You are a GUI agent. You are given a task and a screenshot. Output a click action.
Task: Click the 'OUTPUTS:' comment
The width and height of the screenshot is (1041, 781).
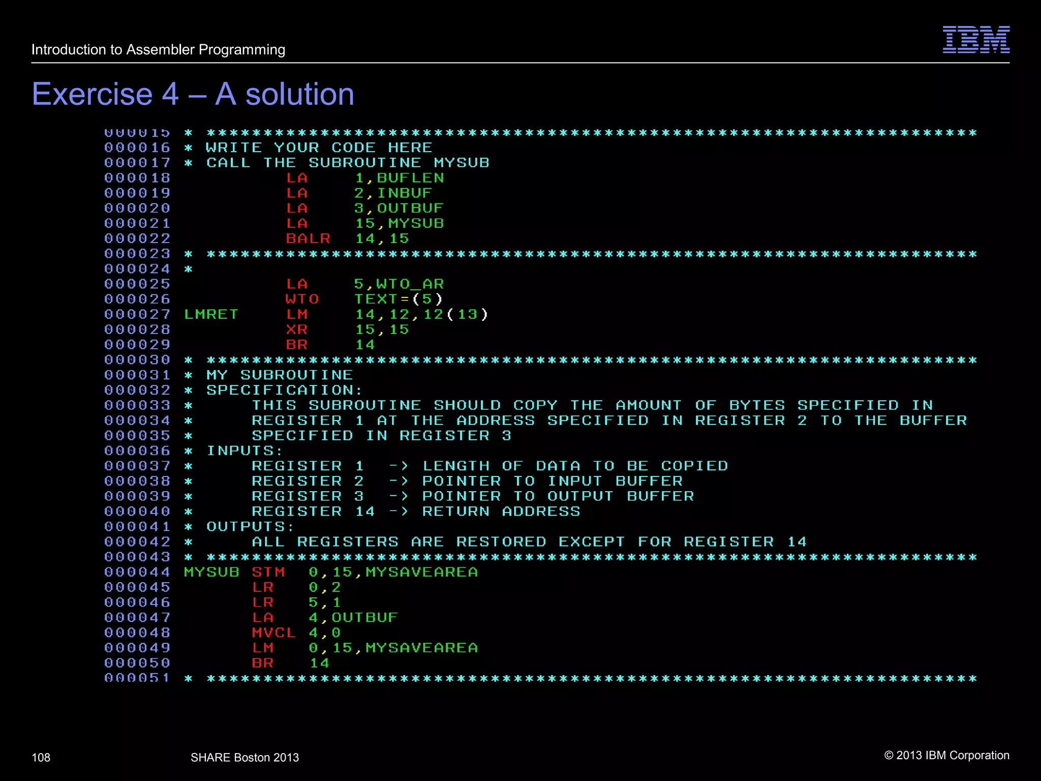pos(251,526)
